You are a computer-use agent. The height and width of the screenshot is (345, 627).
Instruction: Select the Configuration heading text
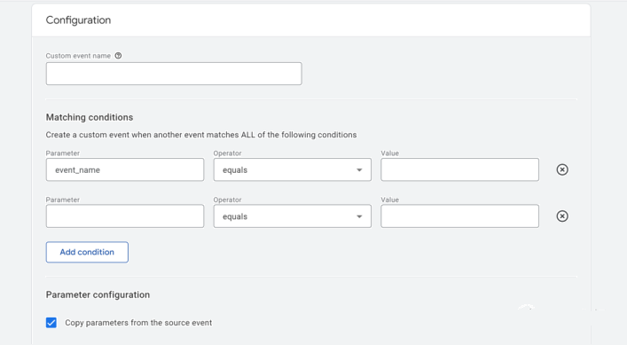coord(78,20)
